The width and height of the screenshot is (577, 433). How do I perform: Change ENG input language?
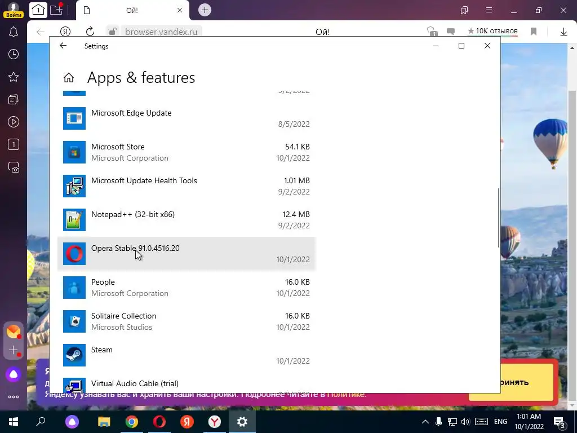tap(500, 422)
